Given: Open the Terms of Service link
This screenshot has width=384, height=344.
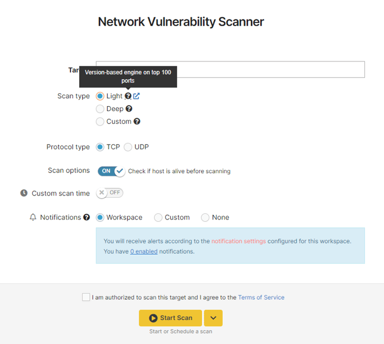Looking at the screenshot, I should [261, 297].
